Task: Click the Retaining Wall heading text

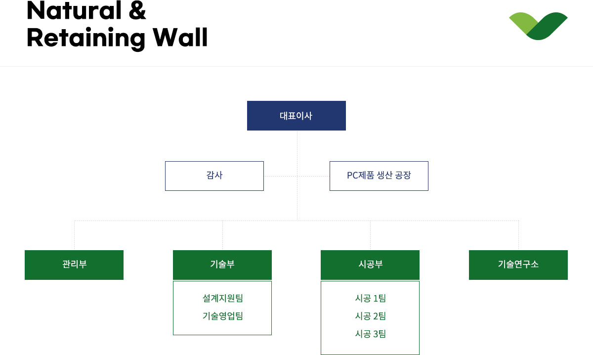Action: (117, 38)
